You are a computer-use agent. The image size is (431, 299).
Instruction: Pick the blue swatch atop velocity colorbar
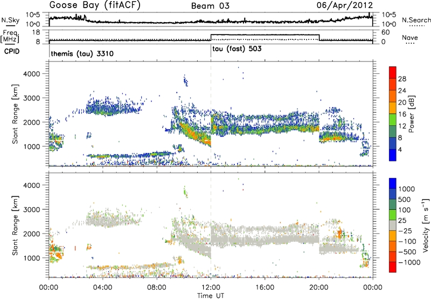pyautogui.click(x=393, y=184)
